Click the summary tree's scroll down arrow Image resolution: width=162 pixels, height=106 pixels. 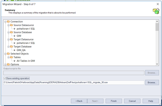click(x=157, y=64)
